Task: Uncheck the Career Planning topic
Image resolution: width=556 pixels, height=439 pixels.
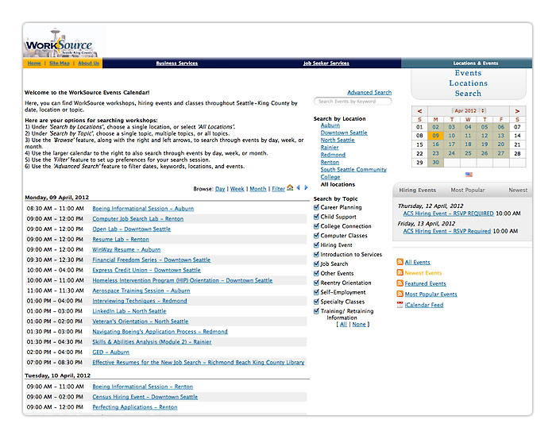Action: coord(316,207)
